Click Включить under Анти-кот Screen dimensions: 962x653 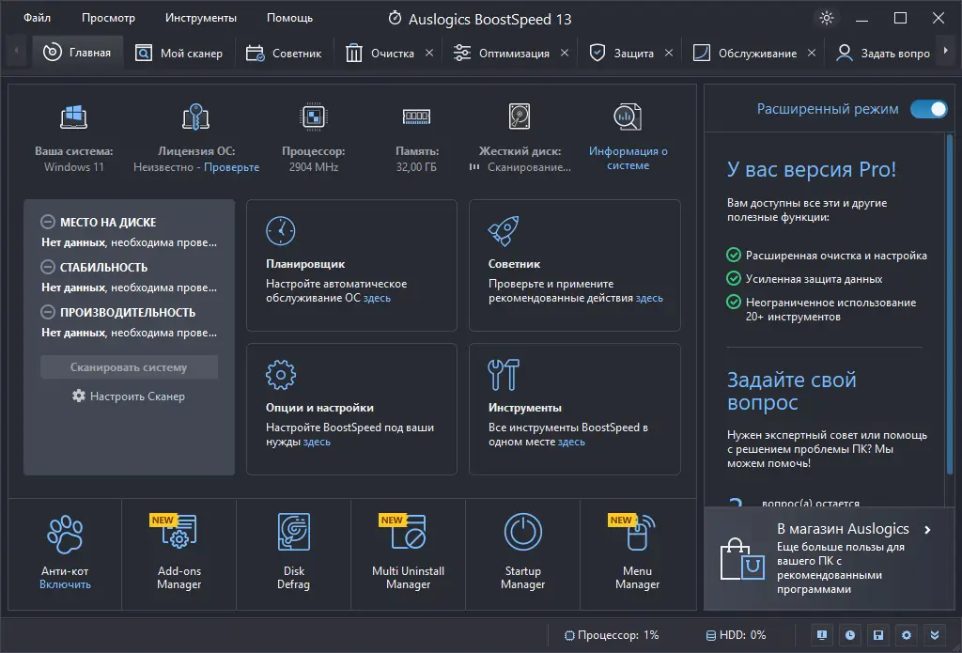[x=65, y=584]
